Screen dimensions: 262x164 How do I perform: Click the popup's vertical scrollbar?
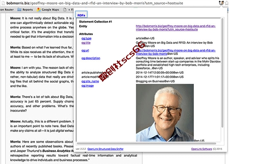coord(222,73)
